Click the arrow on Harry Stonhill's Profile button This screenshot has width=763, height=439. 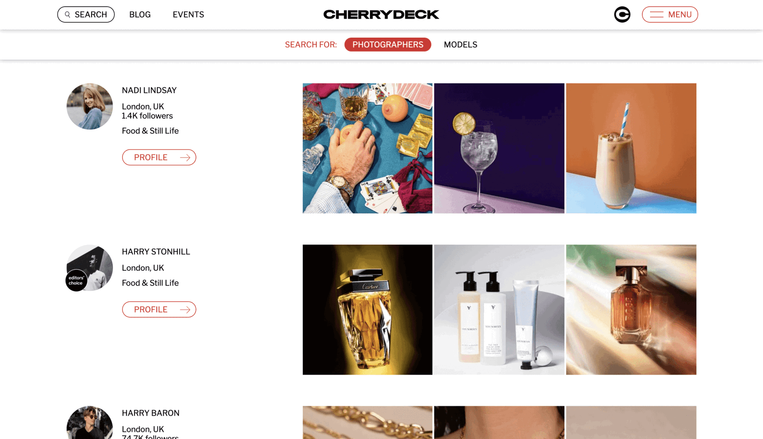(185, 310)
